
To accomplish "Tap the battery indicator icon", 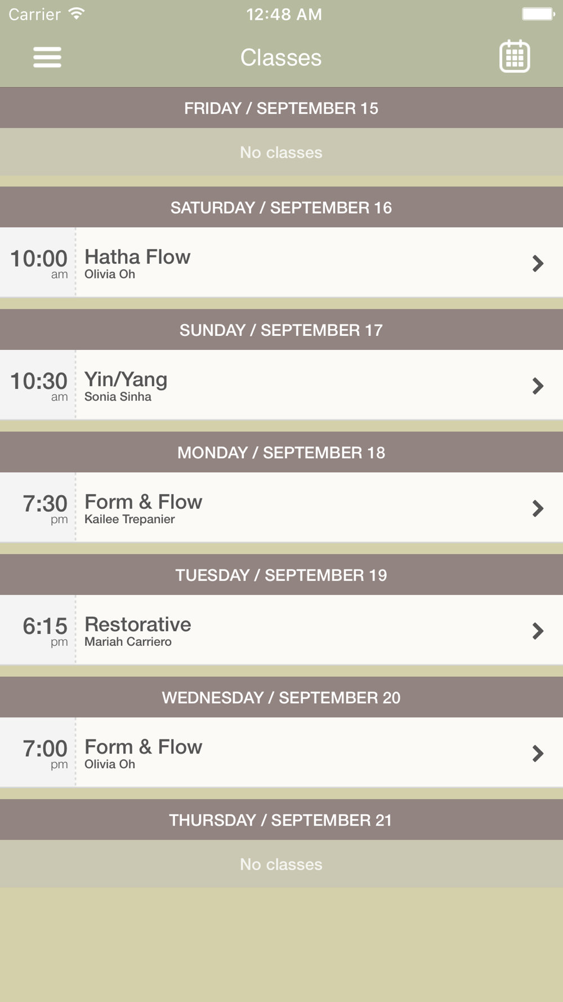I will pos(538,14).
